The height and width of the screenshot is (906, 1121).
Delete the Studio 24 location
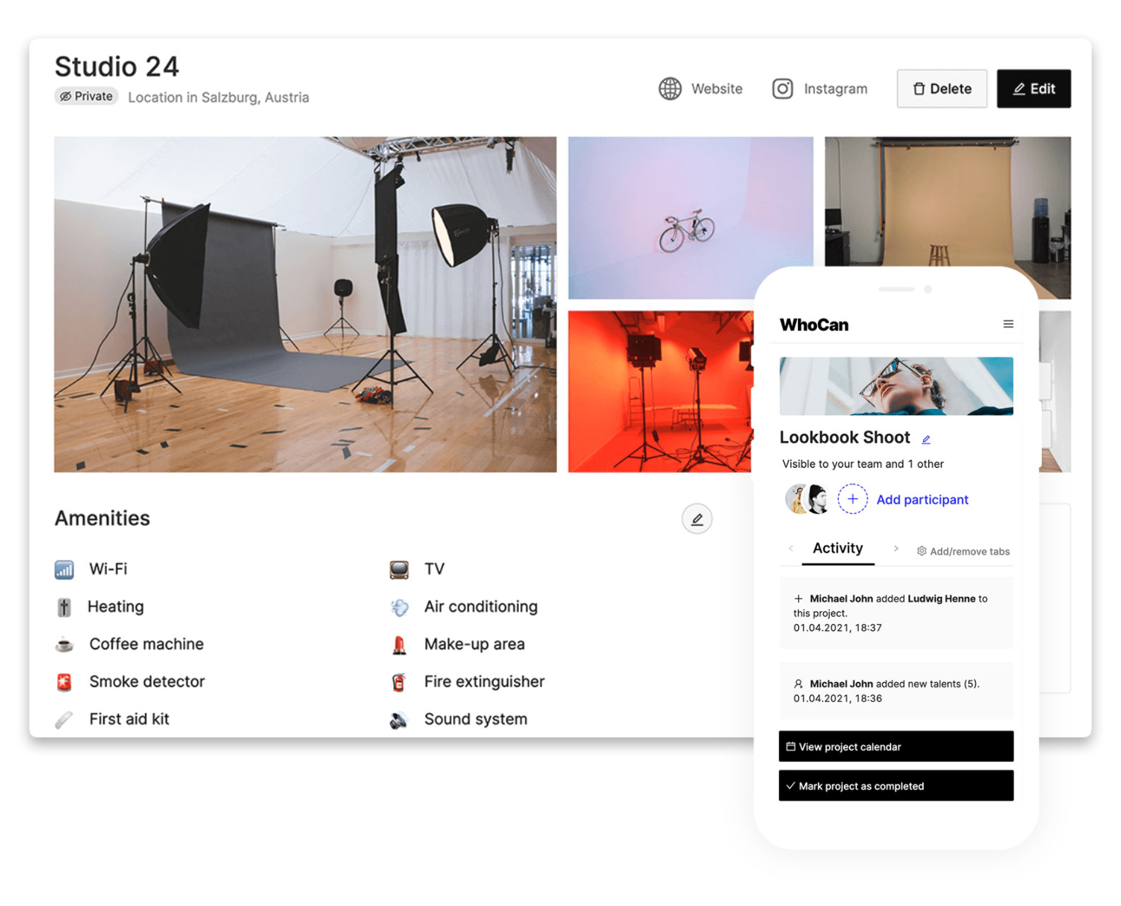(941, 89)
